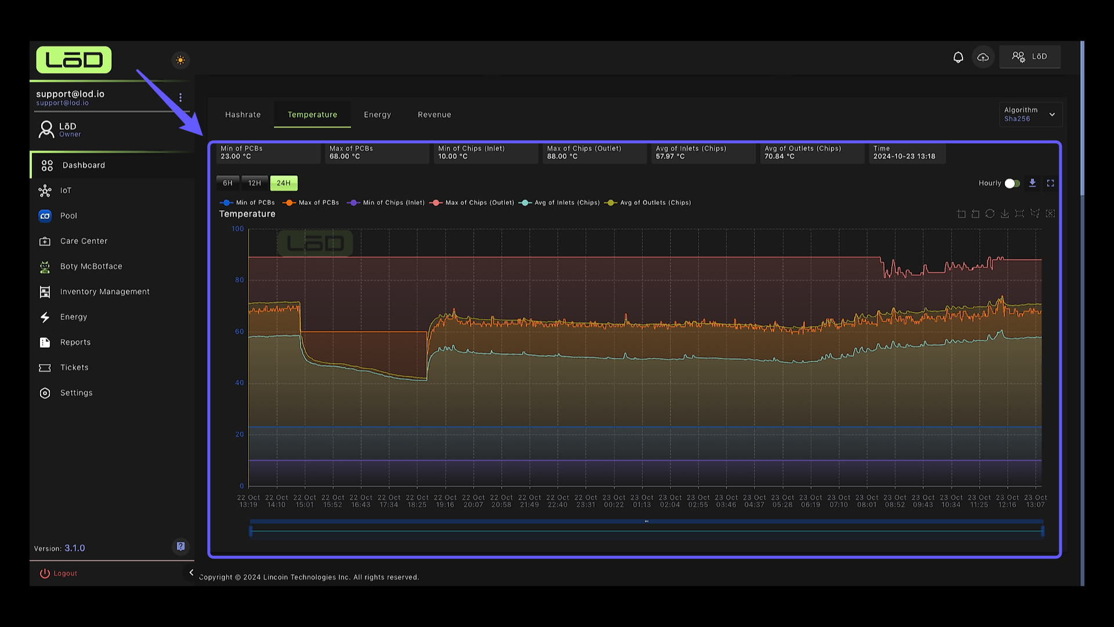Click the Tickets icon in sidebar

(45, 367)
